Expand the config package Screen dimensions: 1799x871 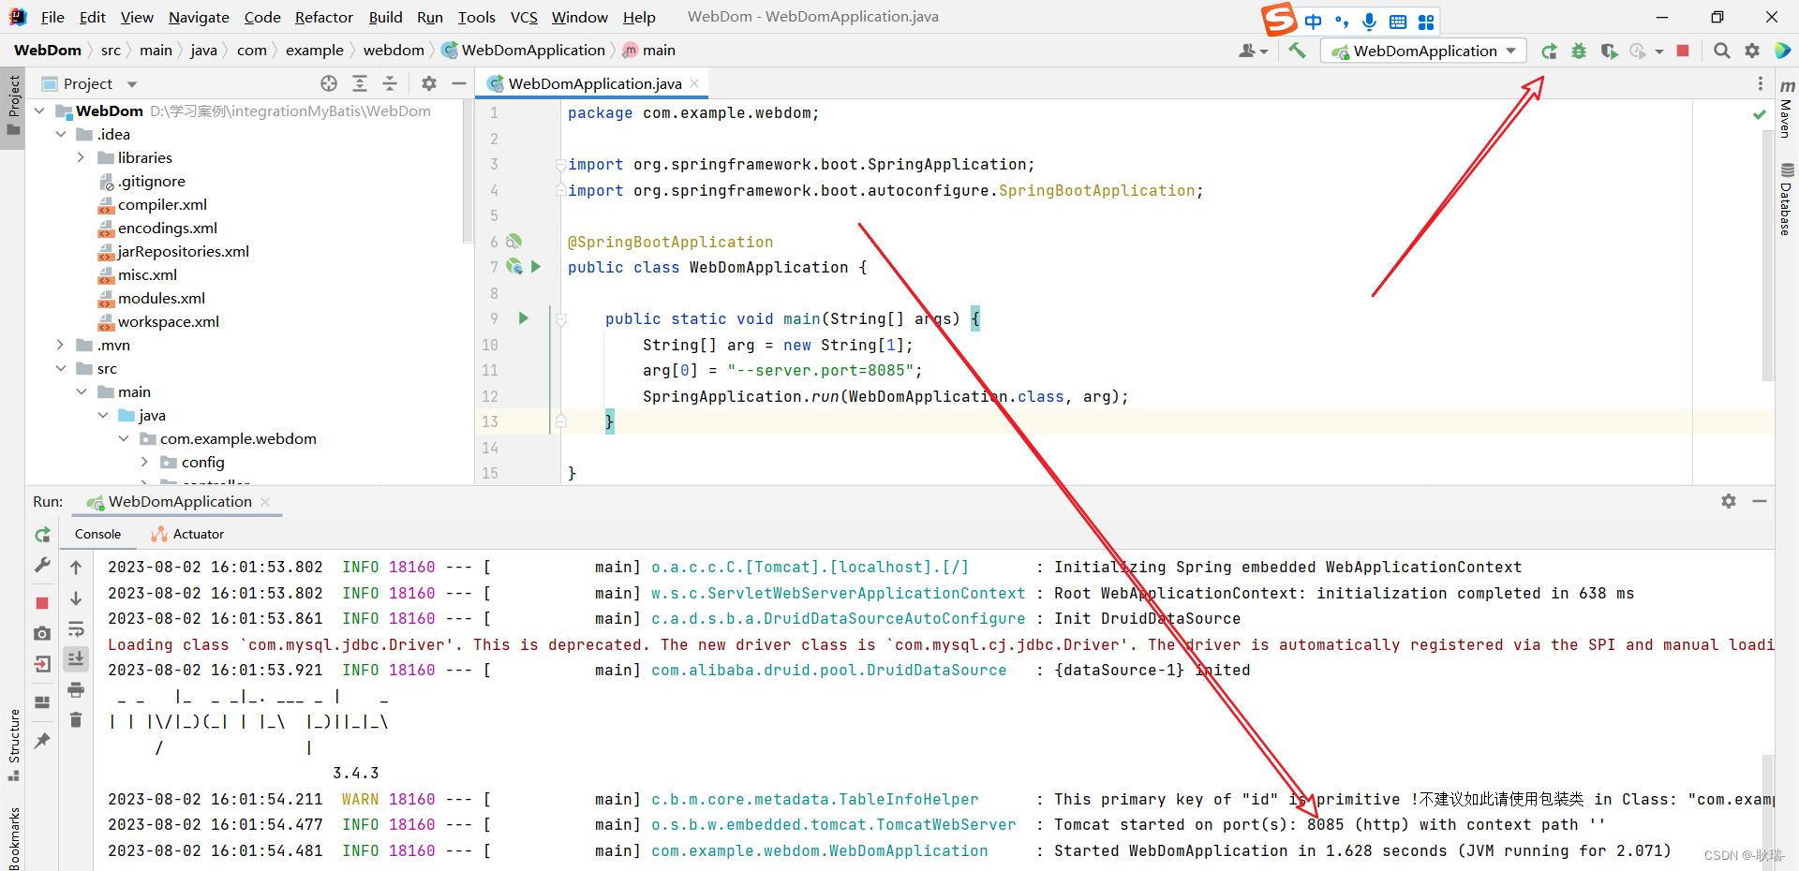(x=144, y=462)
